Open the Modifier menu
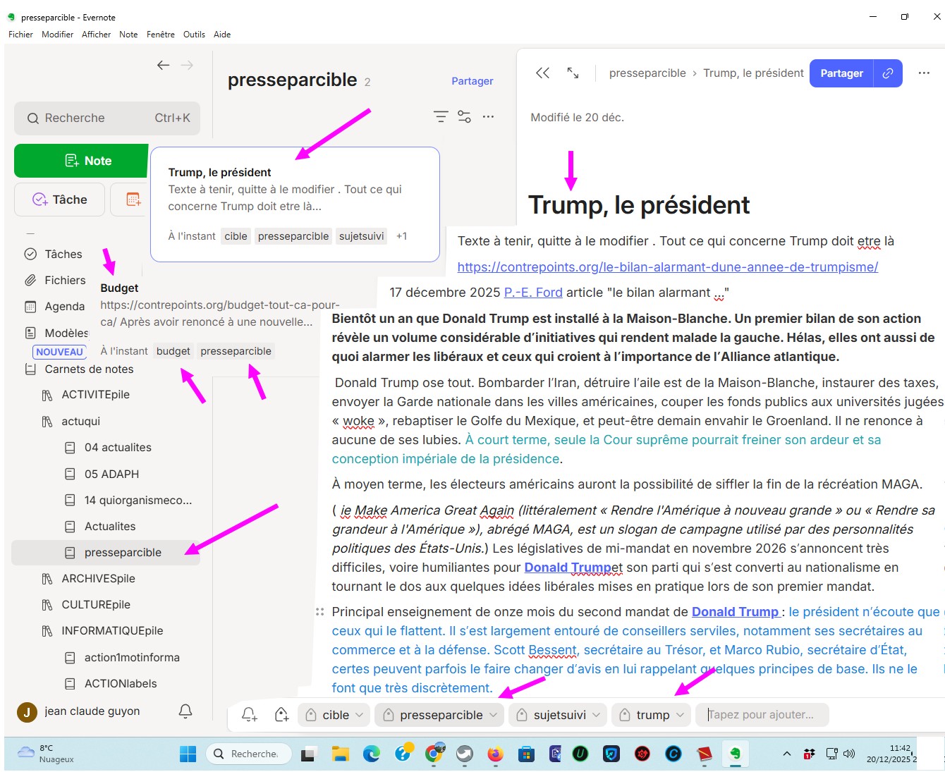This screenshot has height=772, width=945. [x=57, y=35]
